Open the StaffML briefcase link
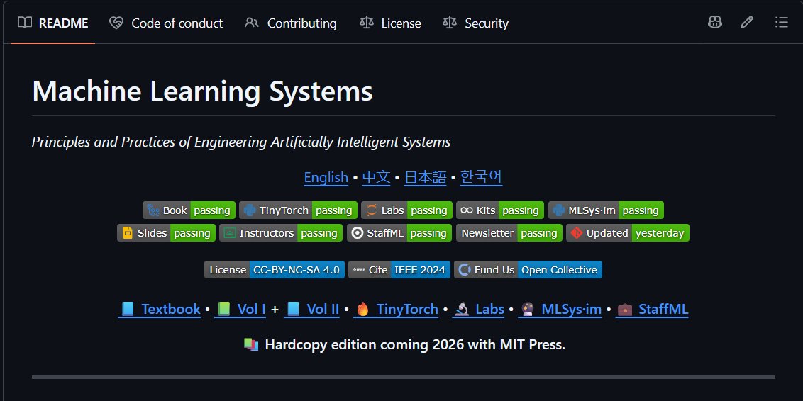This screenshot has height=401, width=803. pyautogui.click(x=652, y=310)
